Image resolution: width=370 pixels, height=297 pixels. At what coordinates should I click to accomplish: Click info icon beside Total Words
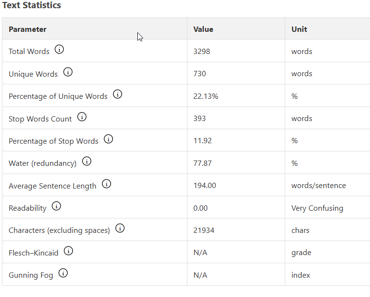(59, 49)
